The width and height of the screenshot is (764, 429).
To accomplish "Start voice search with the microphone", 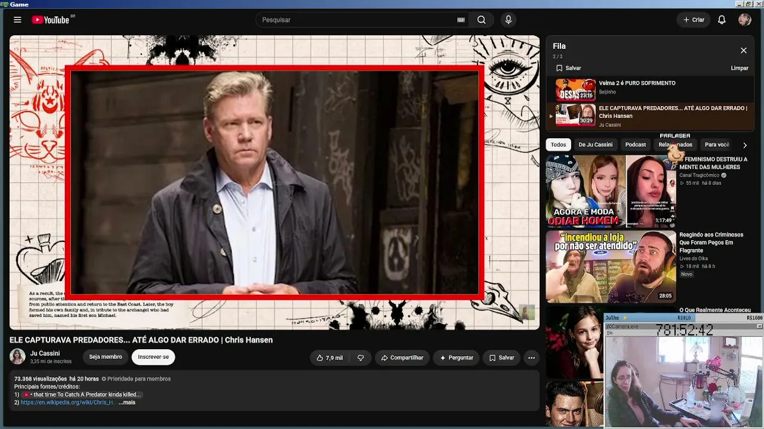I will [509, 20].
